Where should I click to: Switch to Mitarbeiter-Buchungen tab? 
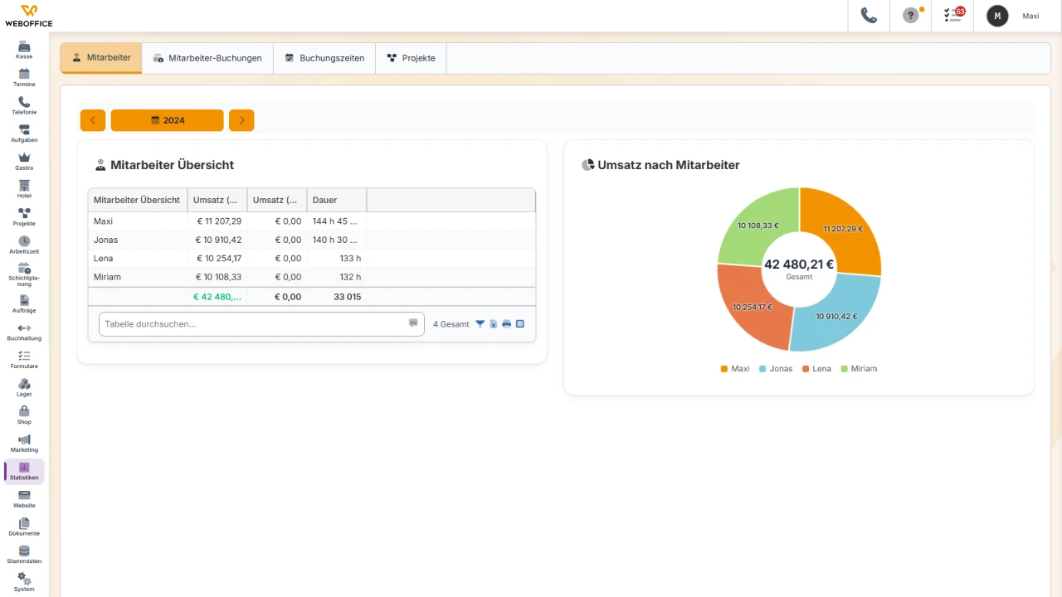pyautogui.click(x=207, y=58)
